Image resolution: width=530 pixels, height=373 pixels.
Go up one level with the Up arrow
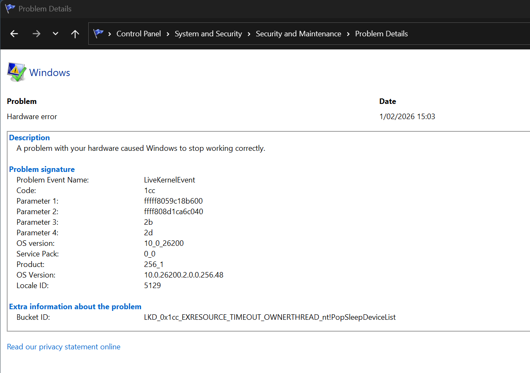pyautogui.click(x=75, y=34)
